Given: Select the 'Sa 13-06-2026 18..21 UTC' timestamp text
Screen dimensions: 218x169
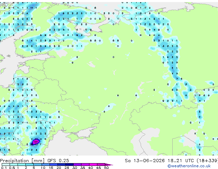Looking at the screenshot, I should [x=159, y=161].
